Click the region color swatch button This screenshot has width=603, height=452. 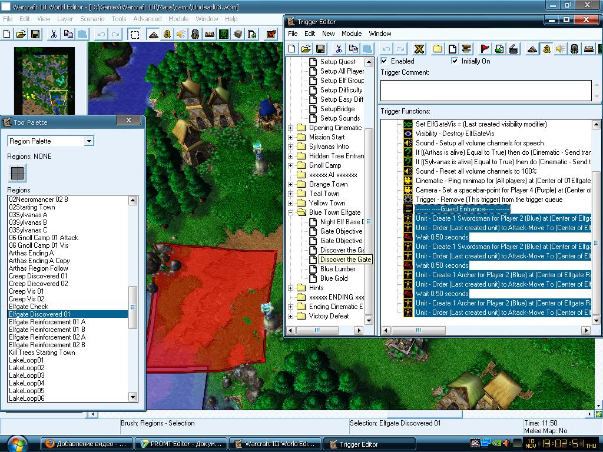[x=18, y=173]
